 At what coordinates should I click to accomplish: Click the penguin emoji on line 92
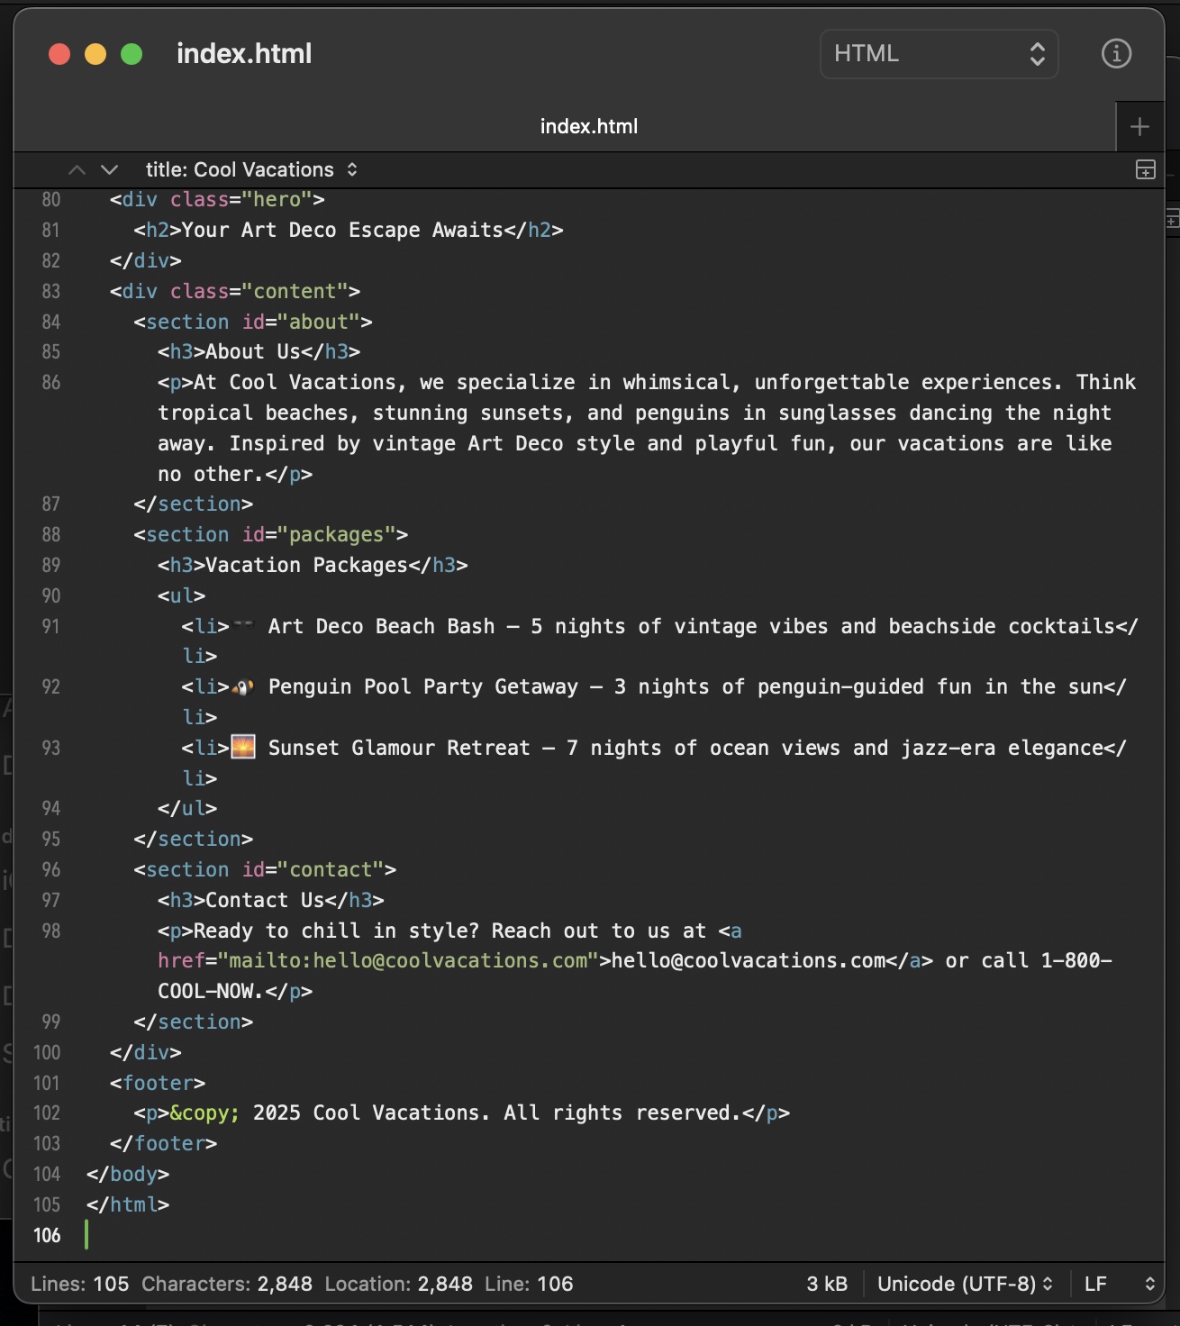coord(243,686)
